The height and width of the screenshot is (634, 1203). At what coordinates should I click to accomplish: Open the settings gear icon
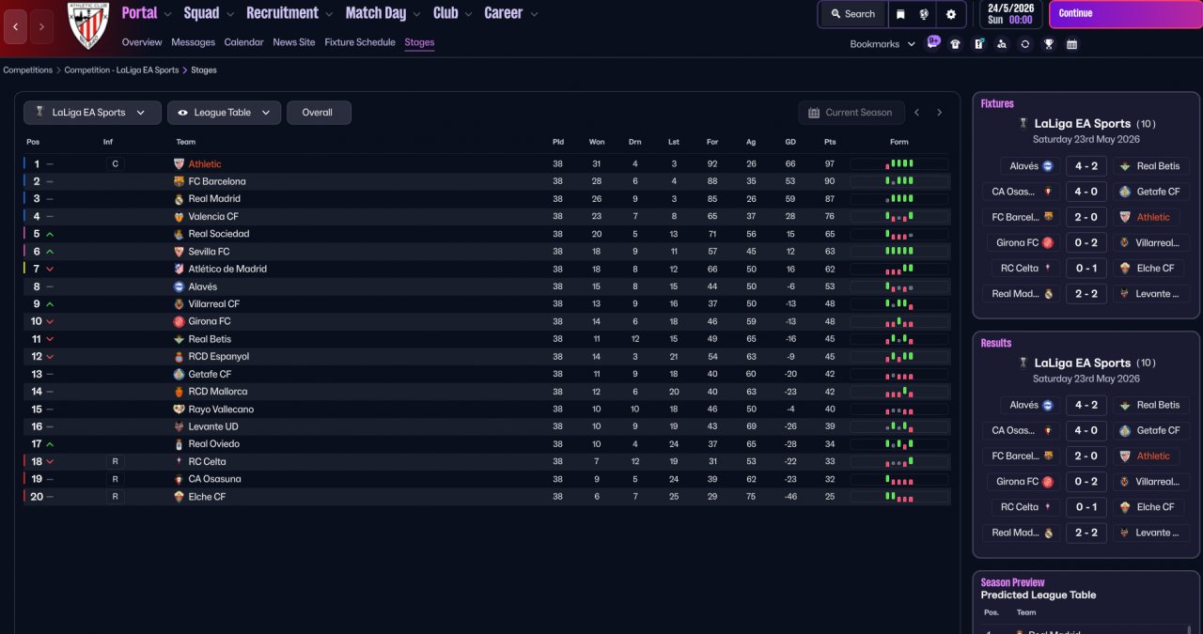[x=951, y=14]
